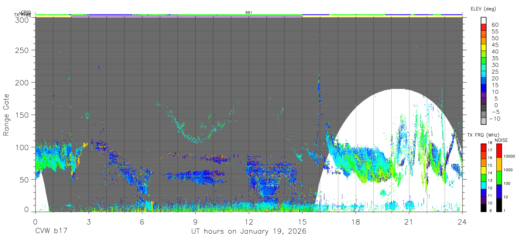Click the '50' label on ELEV colorbar
The height and width of the screenshot is (240, 520).
495,39
